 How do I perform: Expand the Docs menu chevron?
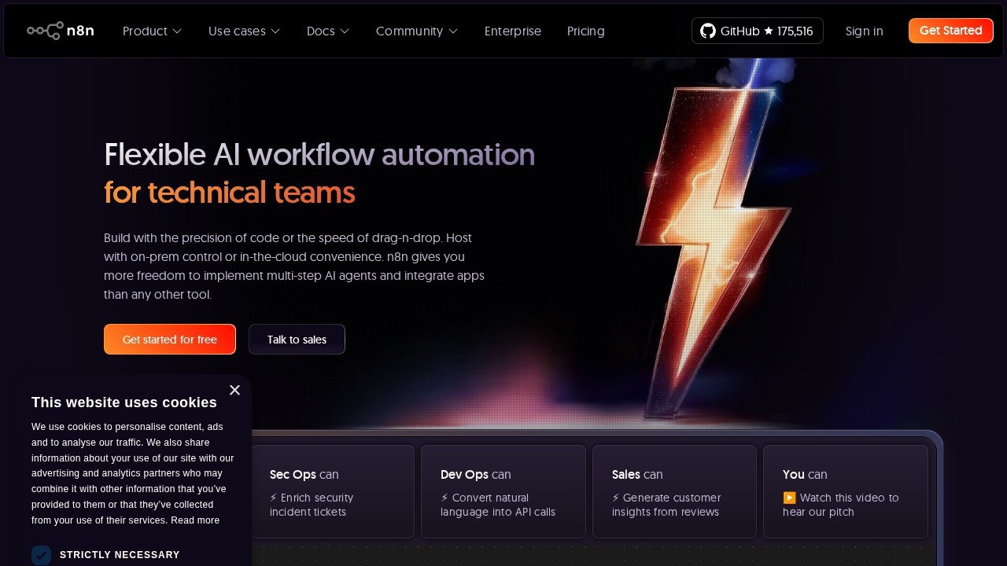(x=345, y=31)
